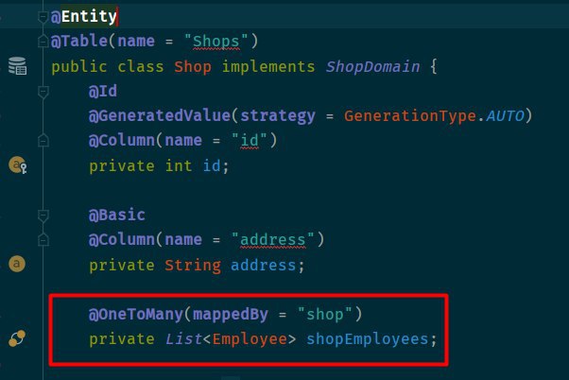Viewport: 569px width, 380px height.
Task: Click the strategy attribute name
Action: pyautogui.click(x=278, y=116)
